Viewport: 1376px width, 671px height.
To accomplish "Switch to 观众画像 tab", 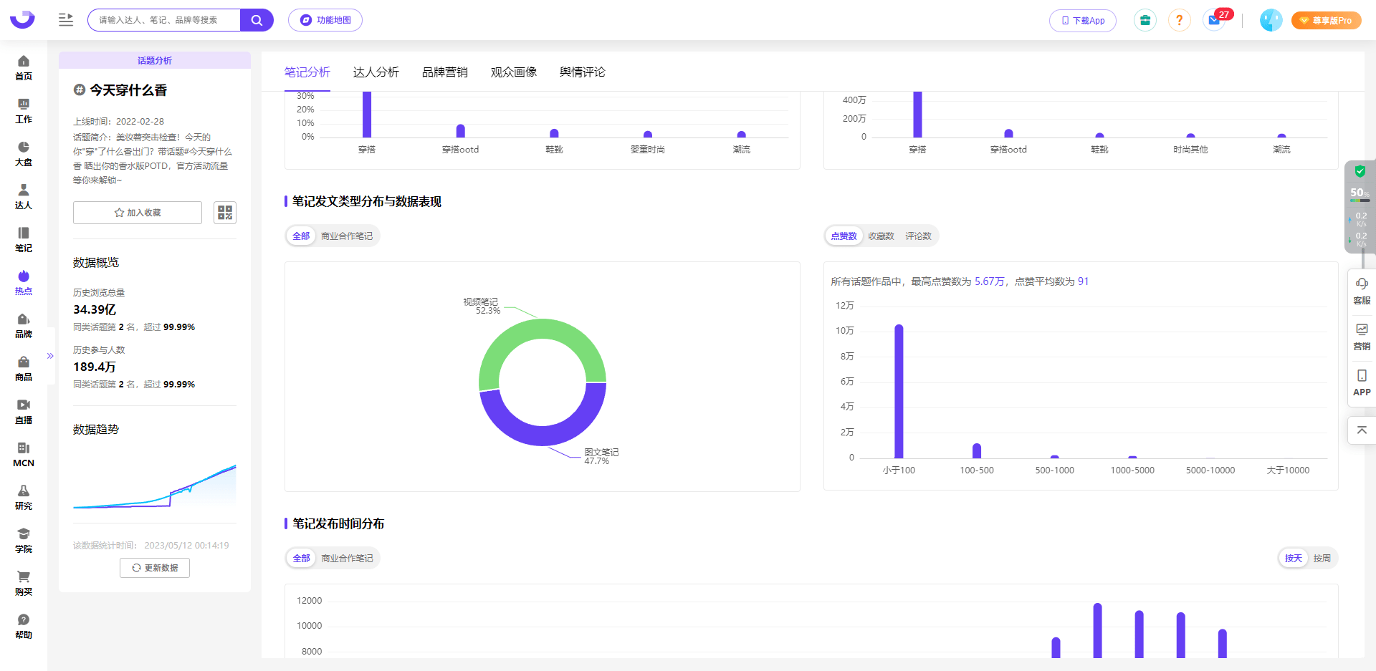I will point(514,72).
